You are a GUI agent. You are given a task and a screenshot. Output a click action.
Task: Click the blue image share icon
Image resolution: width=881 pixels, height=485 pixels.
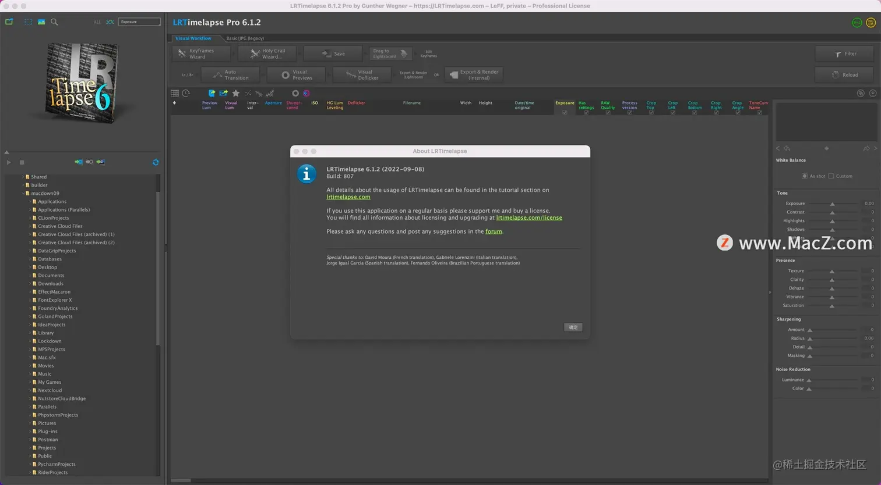point(223,93)
